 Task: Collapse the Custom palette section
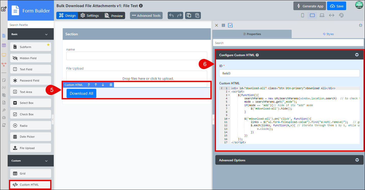pos(46,161)
